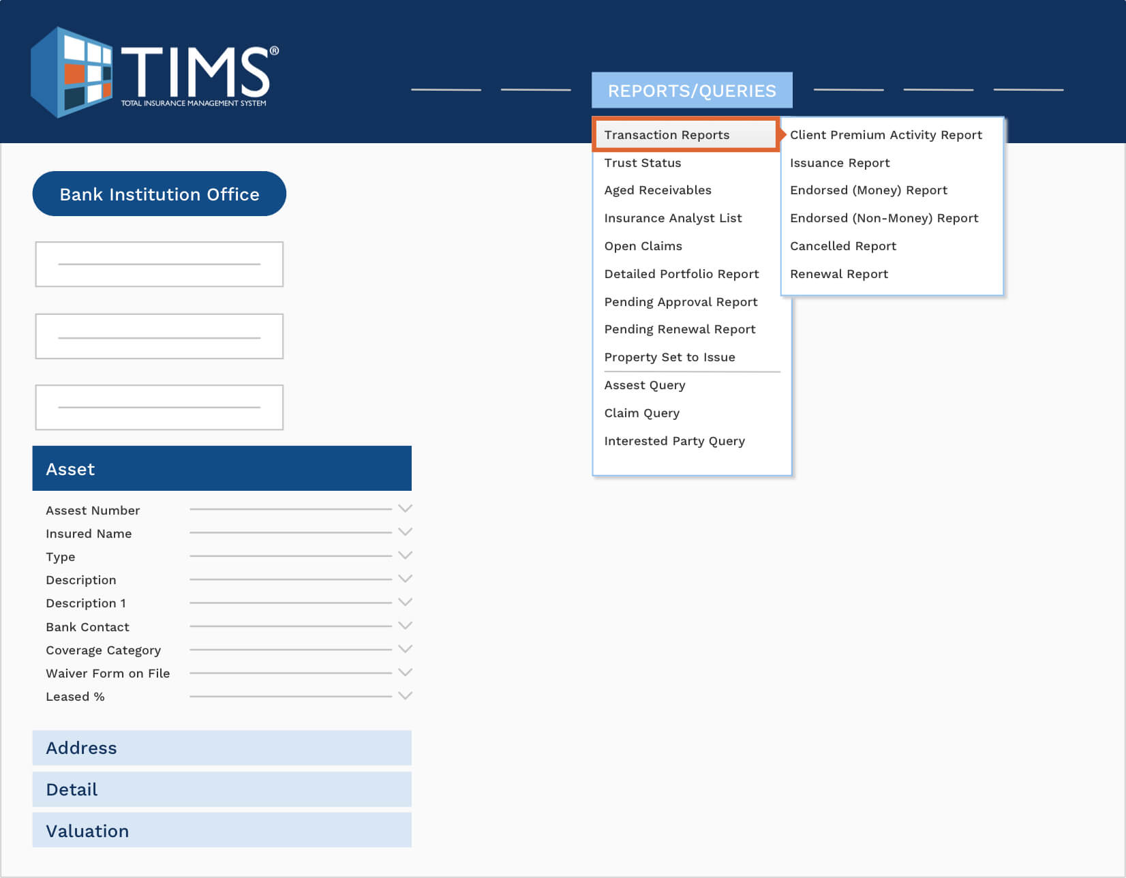Open the Client Premium Activity Report
This screenshot has width=1126, height=878.
(x=885, y=134)
